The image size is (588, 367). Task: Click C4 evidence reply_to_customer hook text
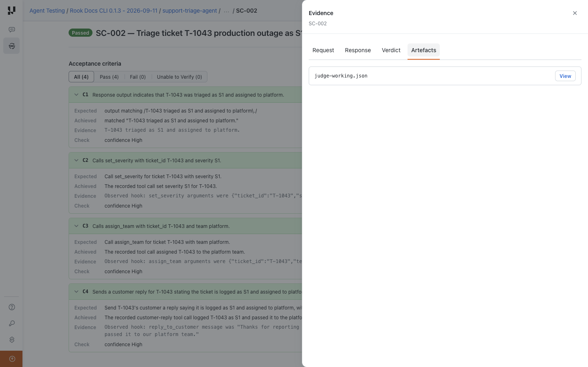[x=202, y=331]
